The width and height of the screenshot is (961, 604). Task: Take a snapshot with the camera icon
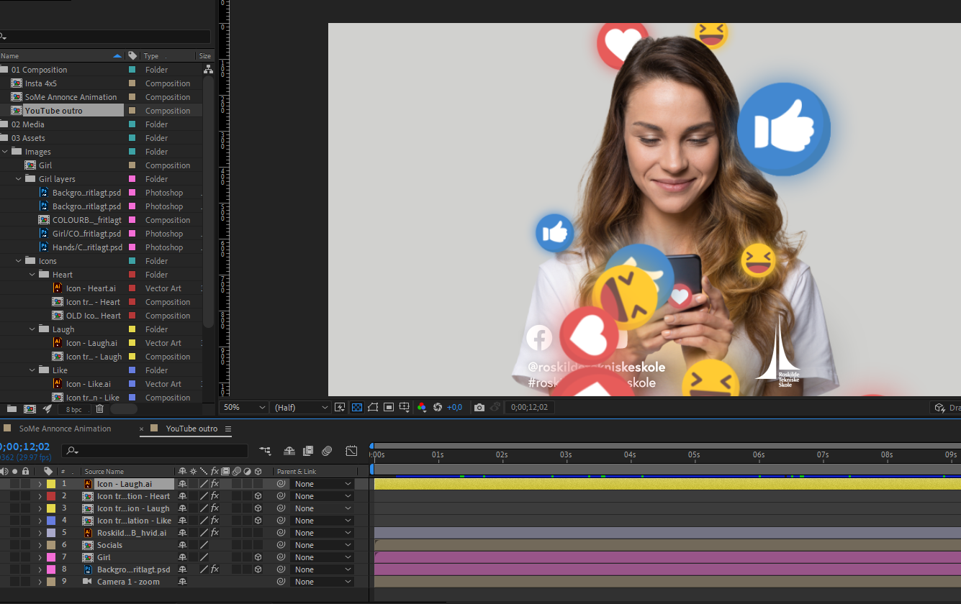(x=479, y=407)
